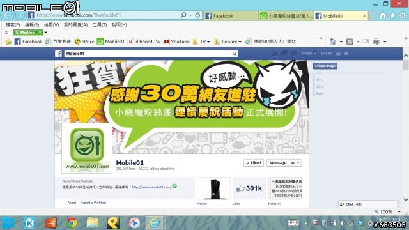Open the iPhone4.TW bookmark

pos(144,42)
